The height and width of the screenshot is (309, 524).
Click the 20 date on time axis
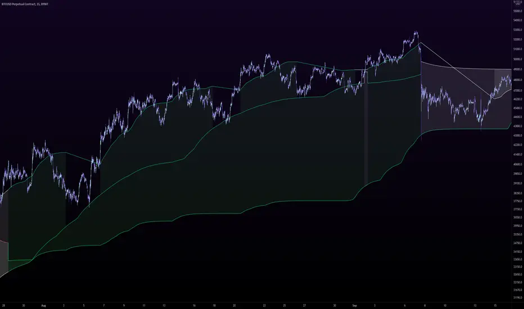[234, 305]
